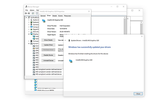
Task: Close the Intel HD Graphics Properties dialog
Action: click(x=89, y=11)
